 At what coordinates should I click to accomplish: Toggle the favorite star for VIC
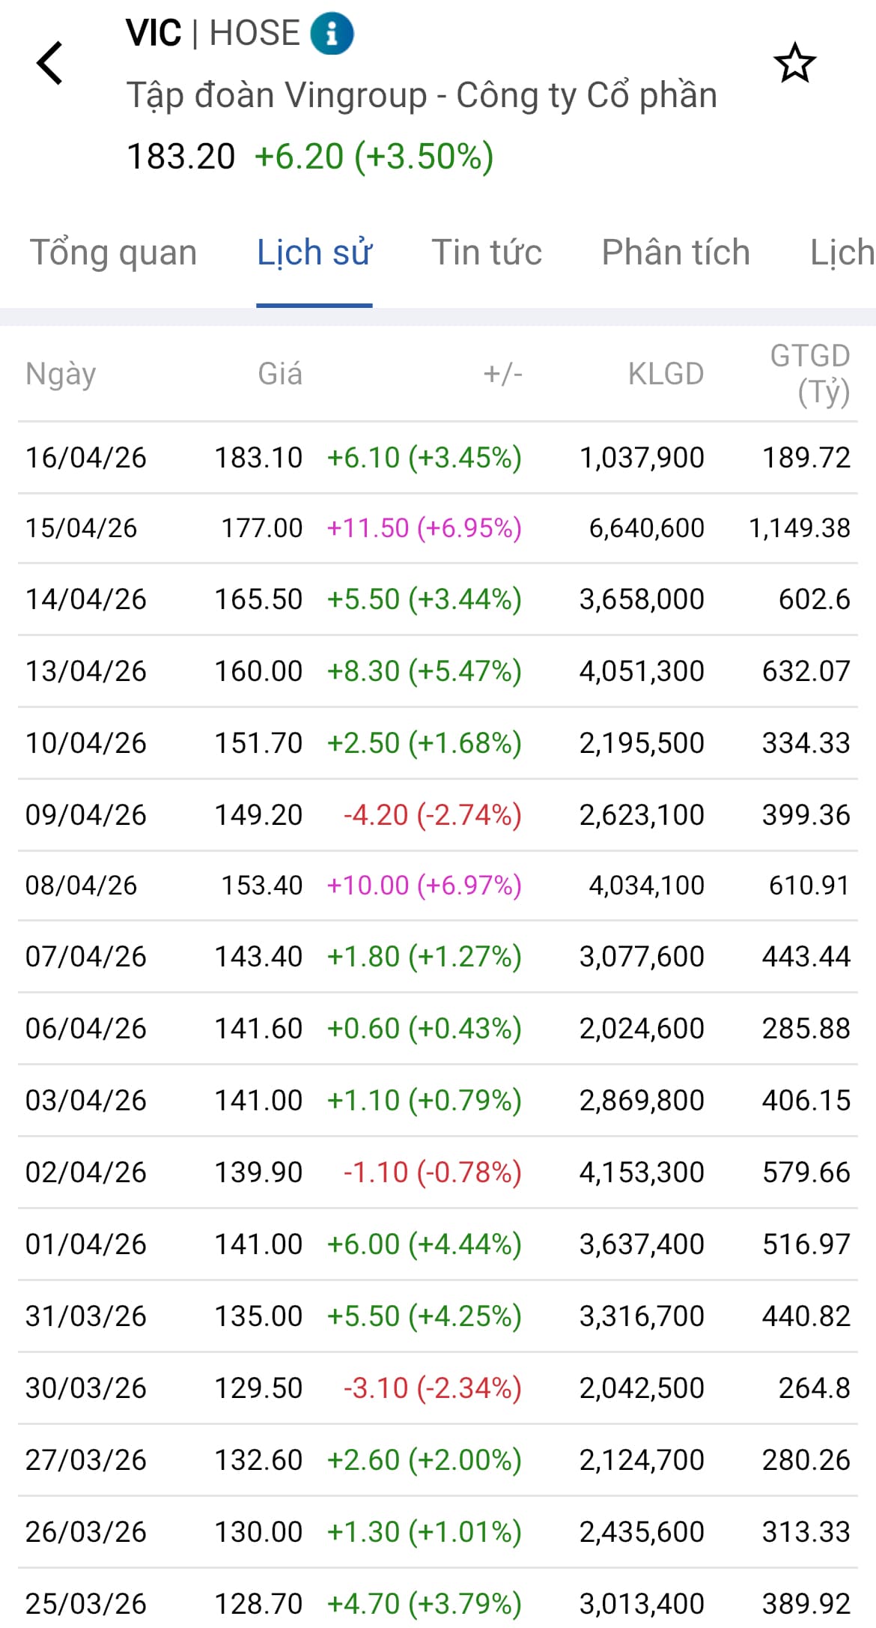(794, 63)
